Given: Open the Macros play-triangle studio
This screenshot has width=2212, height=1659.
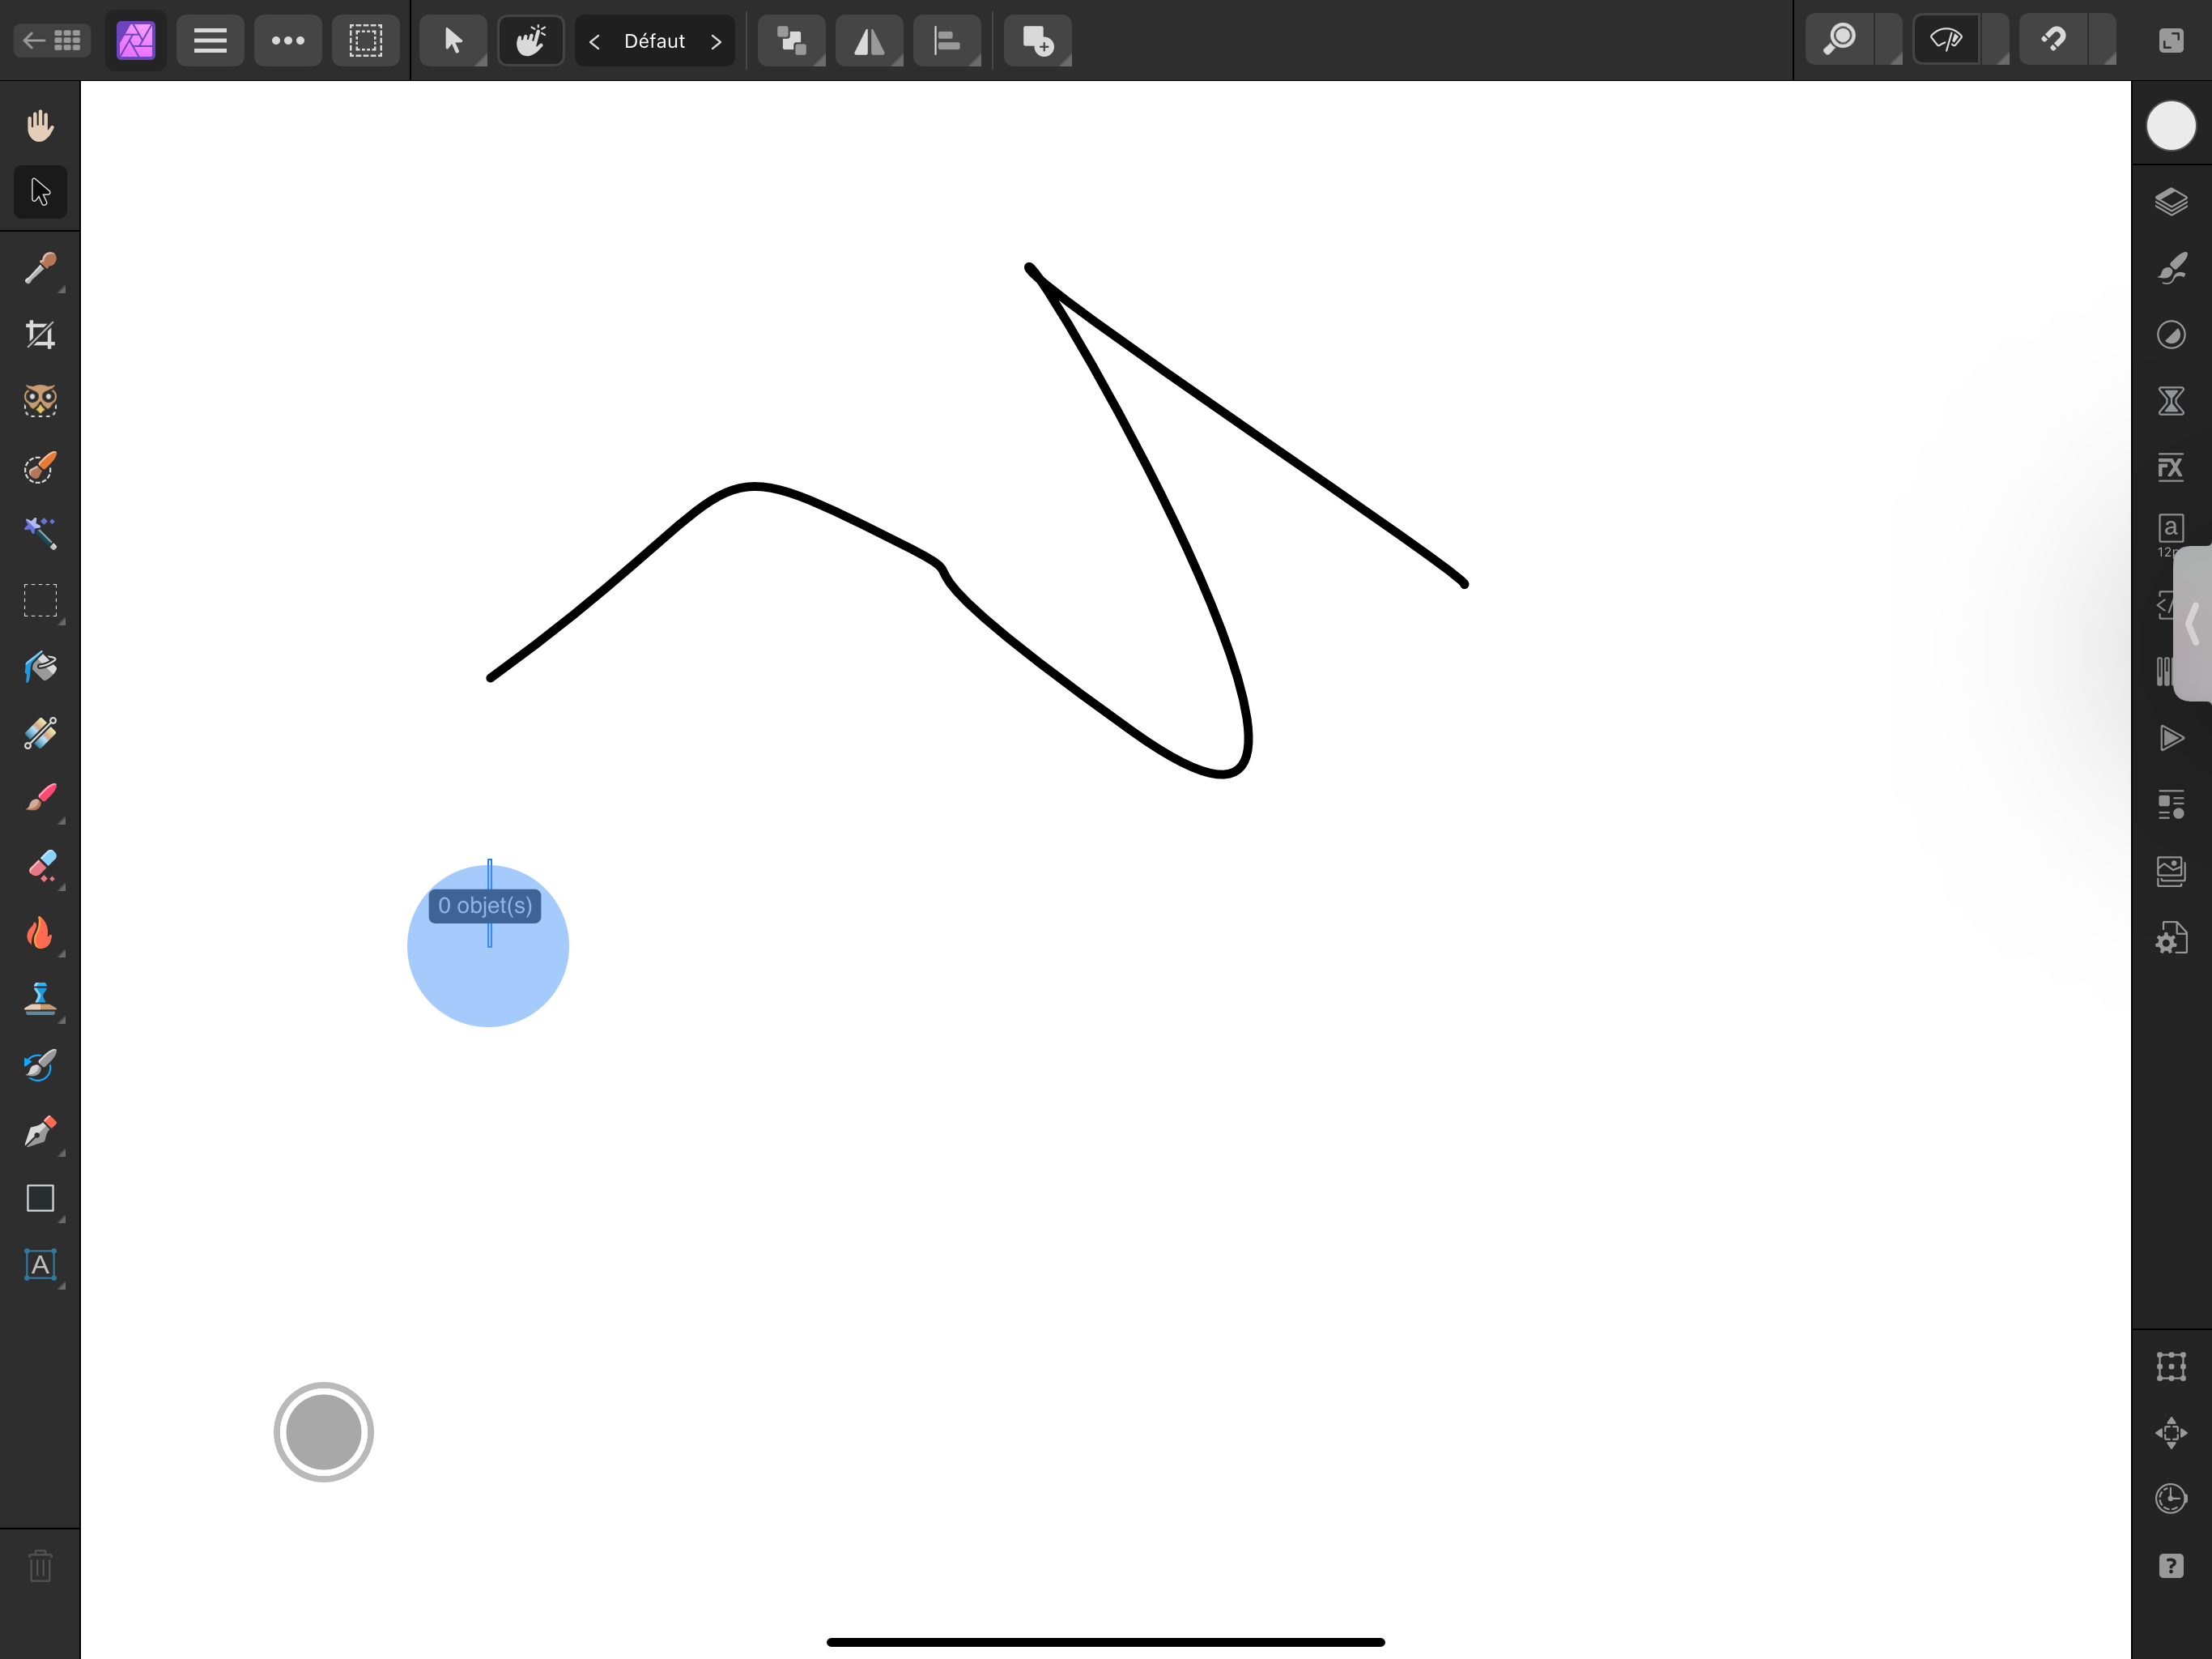Looking at the screenshot, I should click(x=2171, y=739).
